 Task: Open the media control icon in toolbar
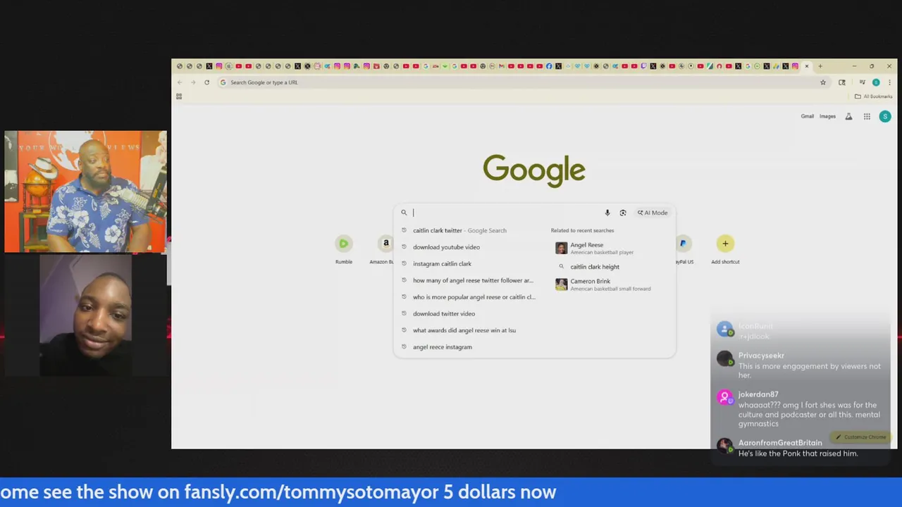point(862,82)
